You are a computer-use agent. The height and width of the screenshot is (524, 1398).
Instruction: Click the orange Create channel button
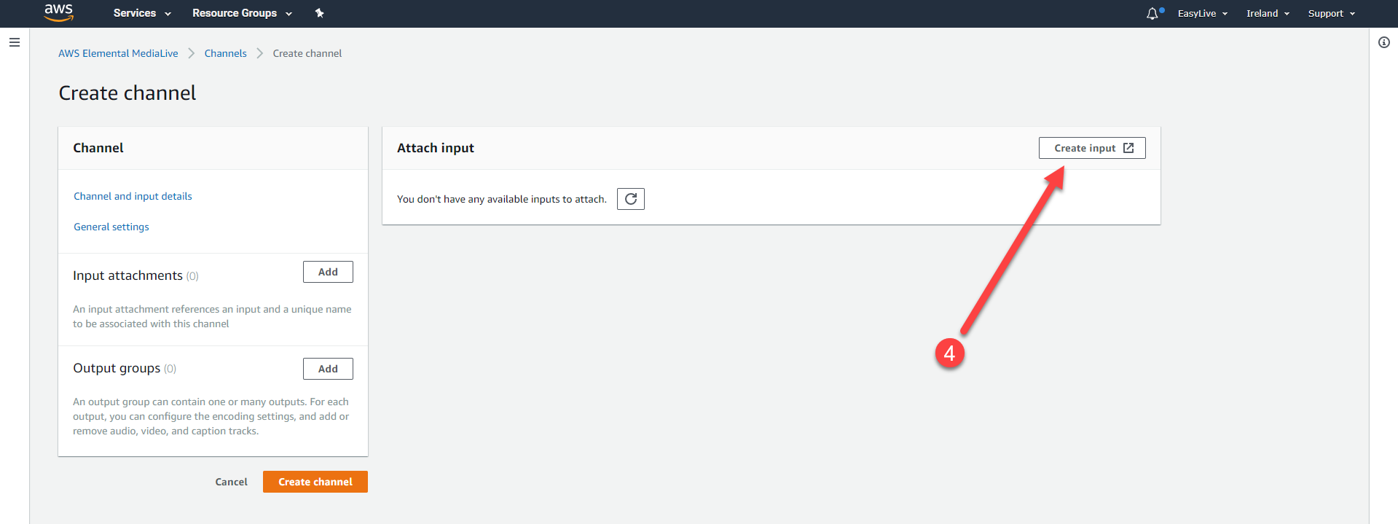315,482
